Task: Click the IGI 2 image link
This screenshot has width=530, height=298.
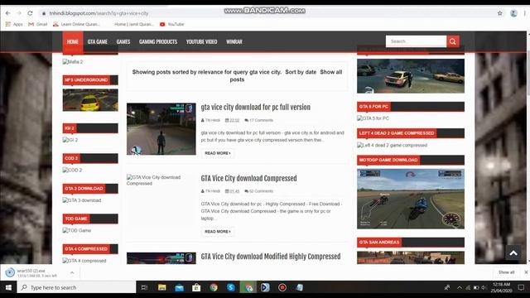Action: pos(70,140)
